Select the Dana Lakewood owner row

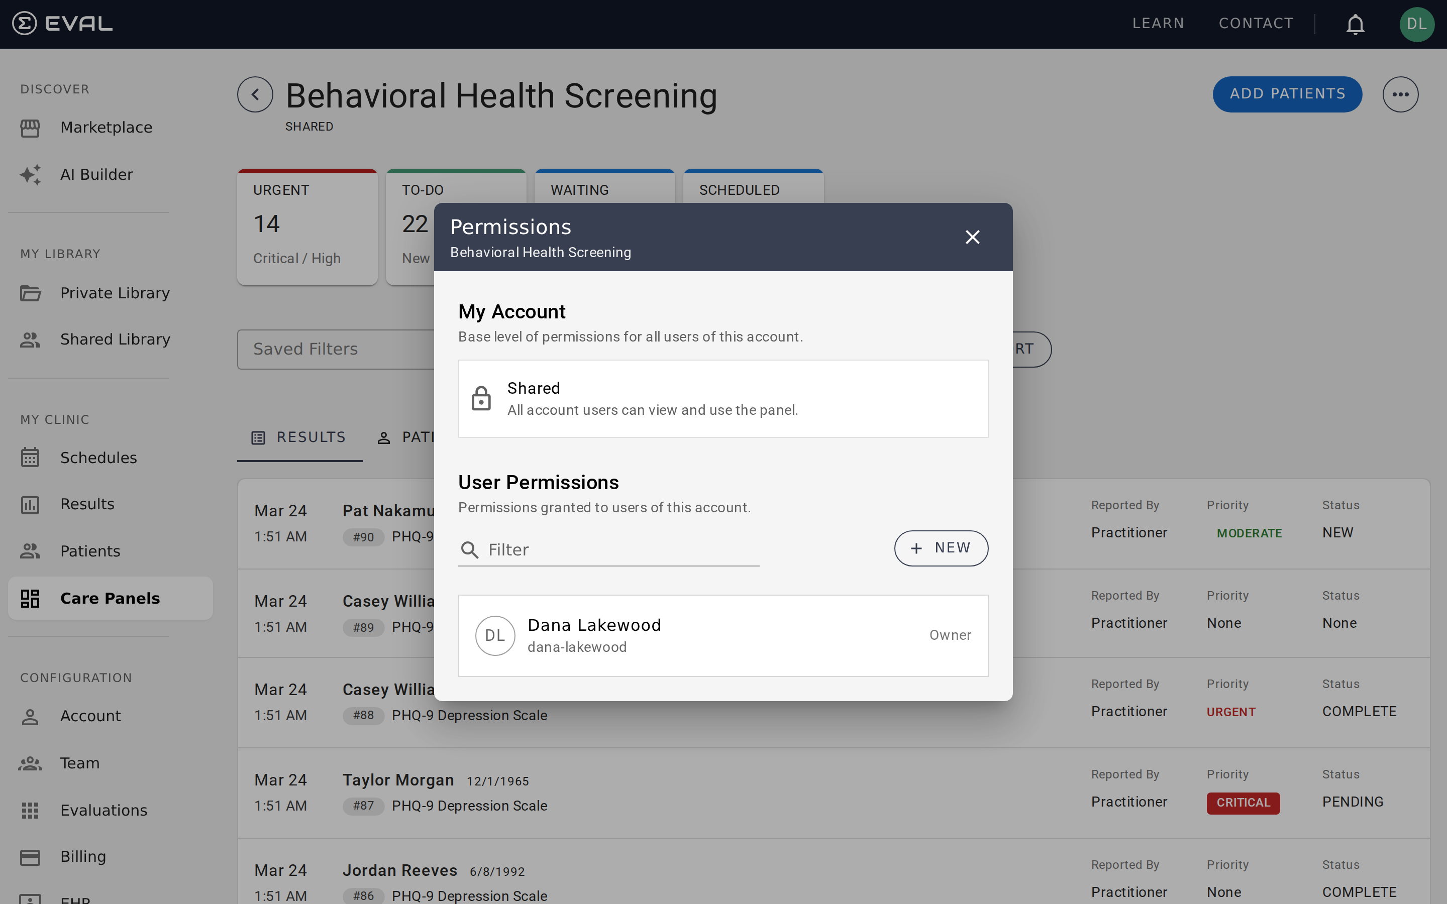pyautogui.click(x=723, y=635)
